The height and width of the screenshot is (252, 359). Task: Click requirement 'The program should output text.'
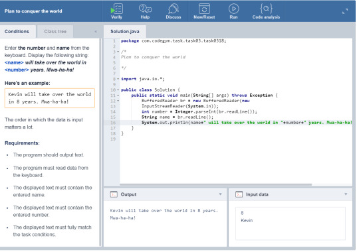[49, 156]
